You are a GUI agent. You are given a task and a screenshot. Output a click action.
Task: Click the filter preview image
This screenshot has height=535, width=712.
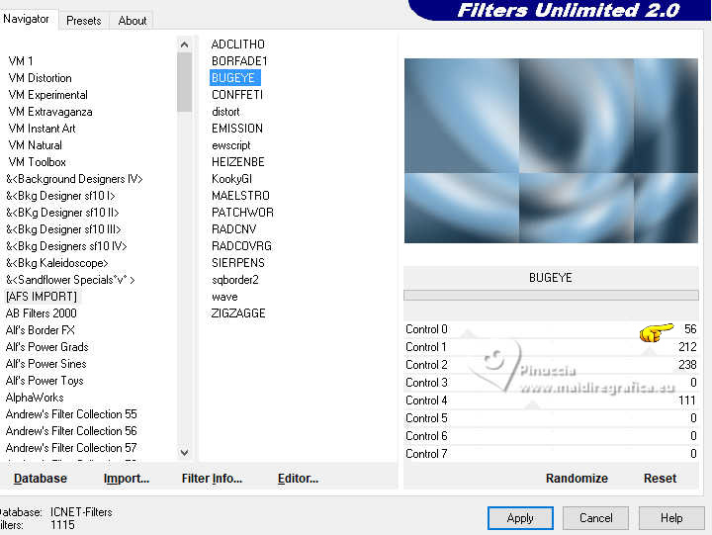point(551,150)
